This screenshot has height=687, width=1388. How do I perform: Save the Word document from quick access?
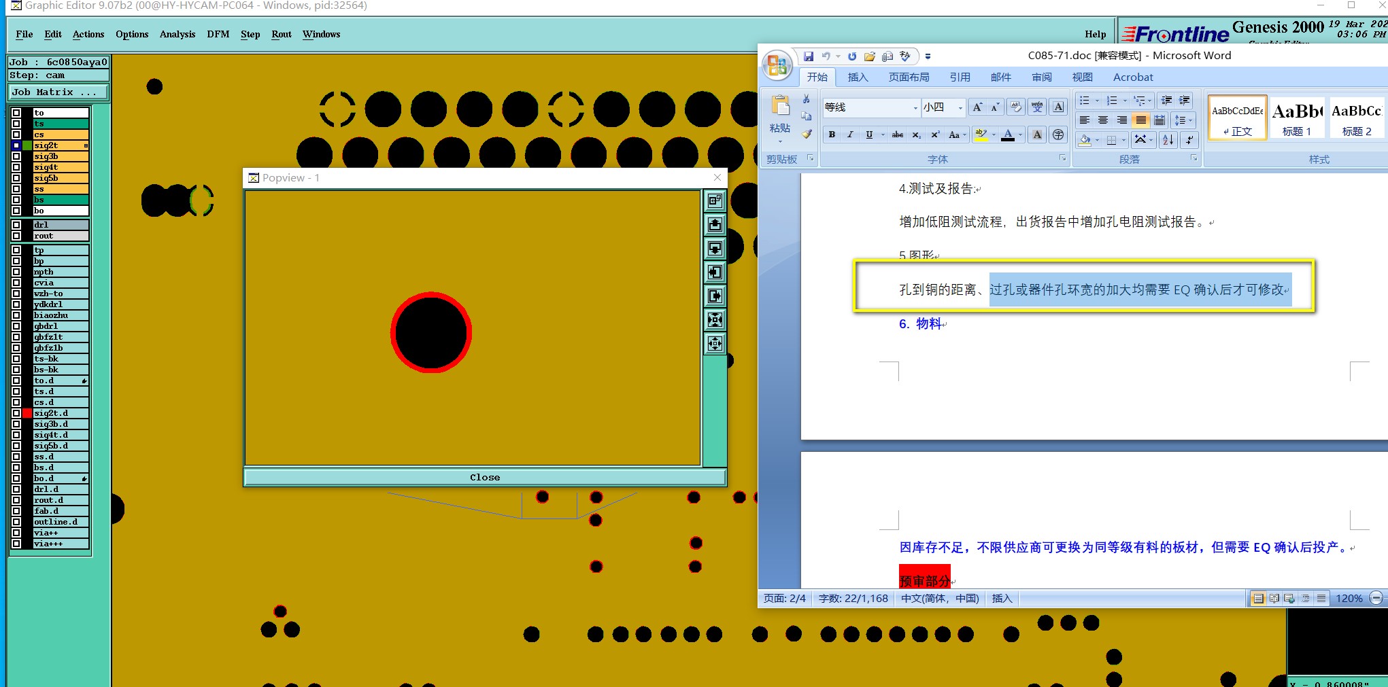pyautogui.click(x=809, y=56)
